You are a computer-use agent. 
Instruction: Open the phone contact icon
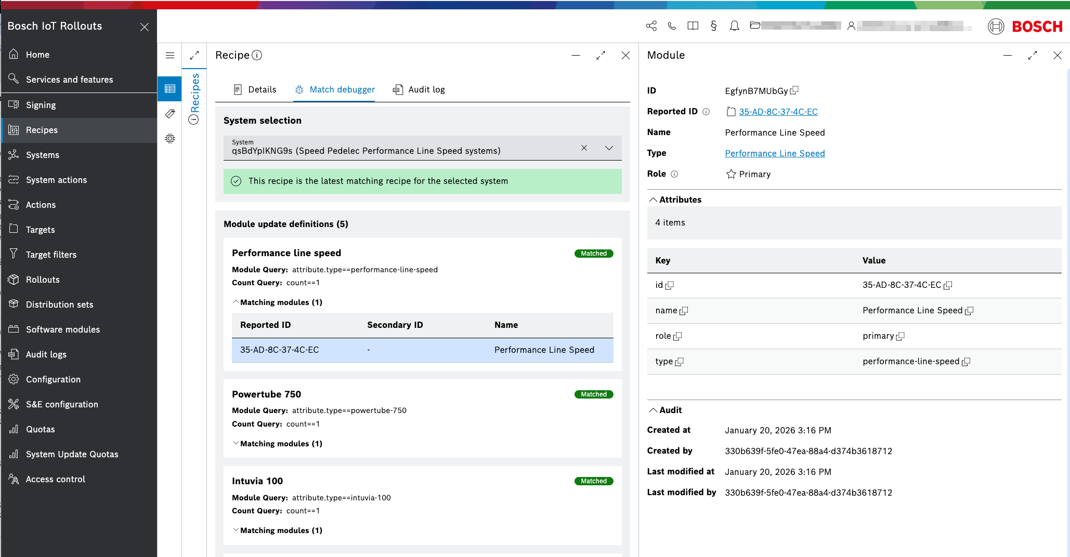click(672, 26)
